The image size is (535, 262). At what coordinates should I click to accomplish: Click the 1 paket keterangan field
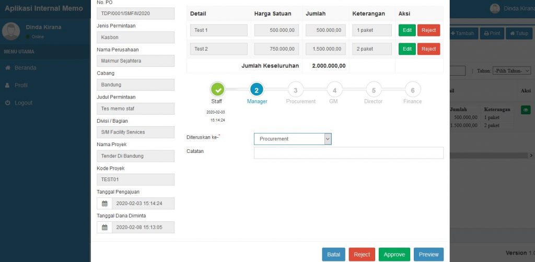coord(372,30)
